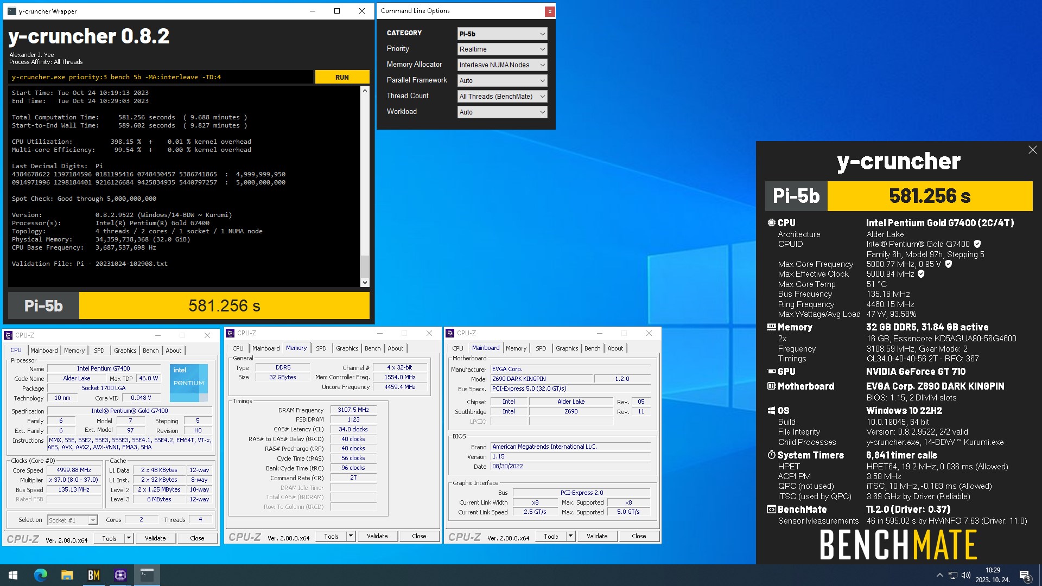Image resolution: width=1042 pixels, height=586 pixels.
Task: Open File Explorer from taskbar
Action: coord(67,575)
